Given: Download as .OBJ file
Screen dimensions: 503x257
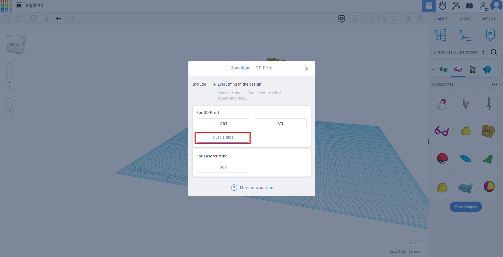Looking at the screenshot, I should coord(223,124).
